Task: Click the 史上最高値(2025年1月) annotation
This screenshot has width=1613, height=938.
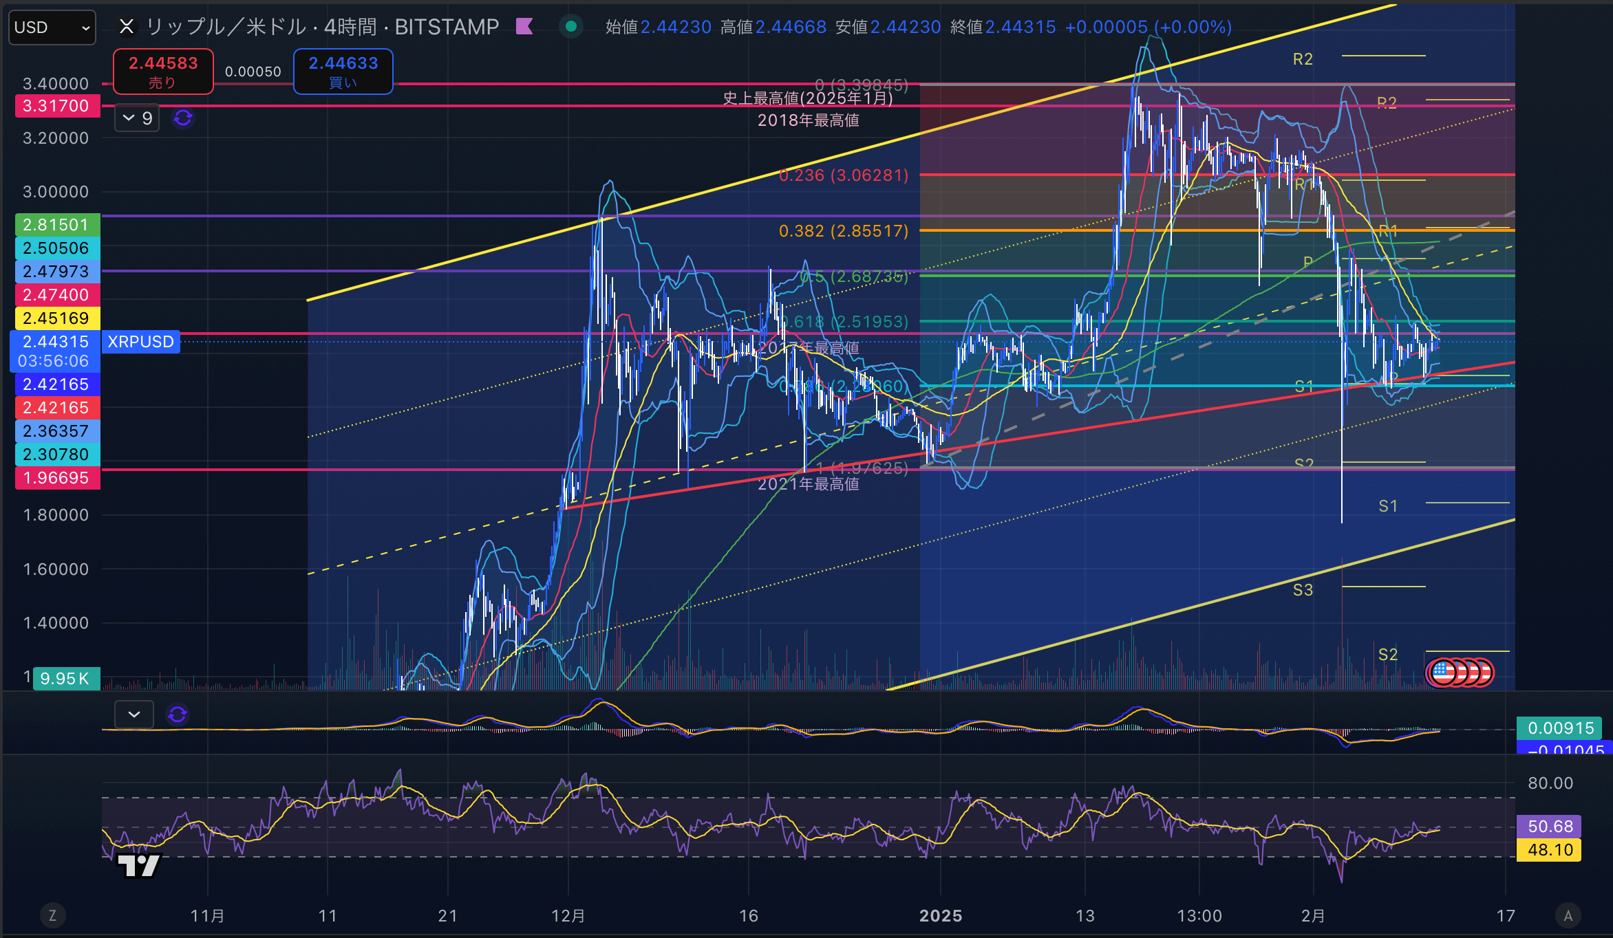Action: click(x=808, y=98)
